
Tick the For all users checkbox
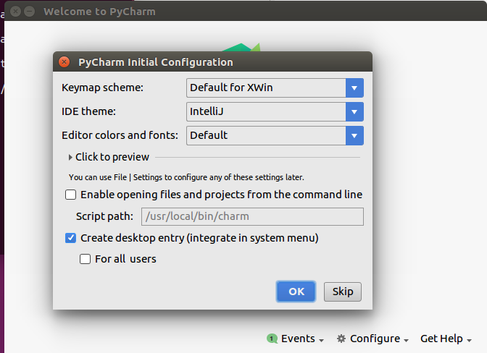85,259
